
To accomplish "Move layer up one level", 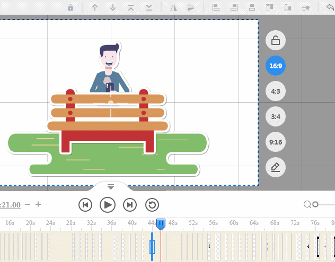I will click(95, 7).
